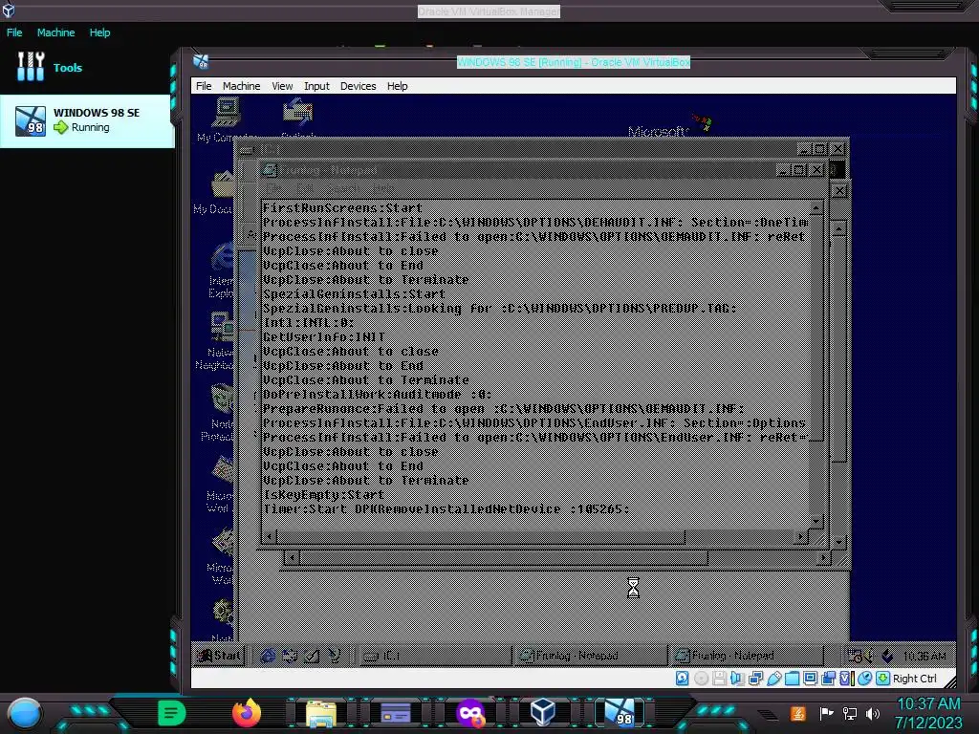Click the display settings status icon
This screenshot has height=734, width=979.
(x=810, y=679)
